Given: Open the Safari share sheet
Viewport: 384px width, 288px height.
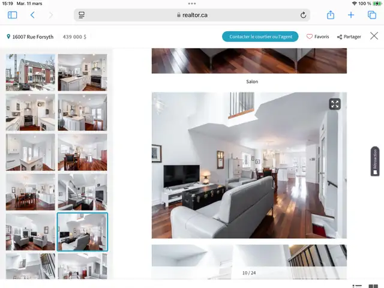Looking at the screenshot, I should (x=331, y=15).
